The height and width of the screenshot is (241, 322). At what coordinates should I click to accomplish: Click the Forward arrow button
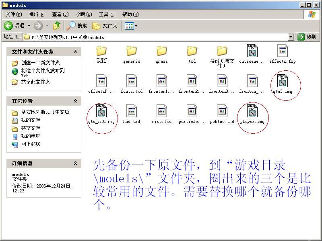(x=38, y=26)
